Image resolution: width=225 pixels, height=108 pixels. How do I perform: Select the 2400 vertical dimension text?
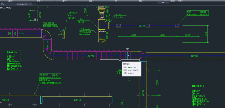point(29,16)
